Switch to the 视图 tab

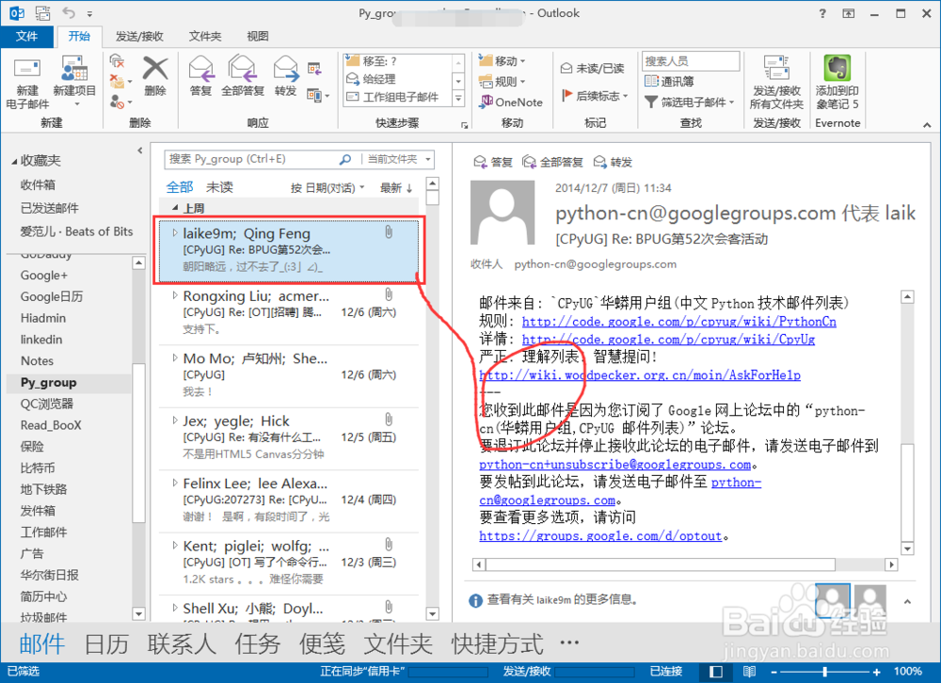pos(258,37)
